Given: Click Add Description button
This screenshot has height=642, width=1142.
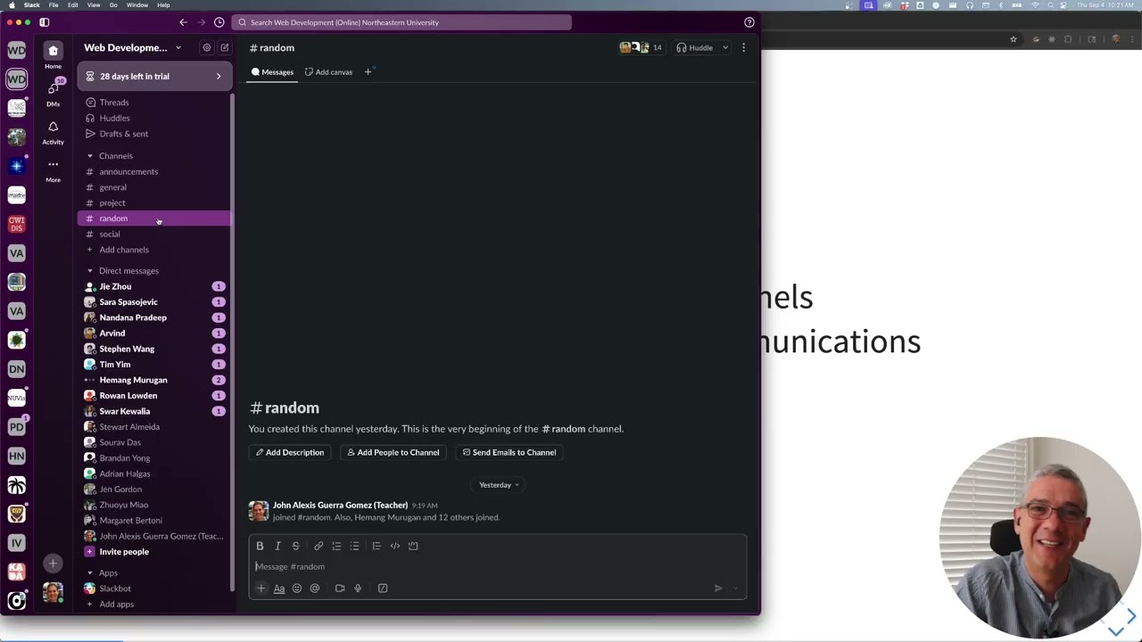Looking at the screenshot, I should pyautogui.click(x=290, y=452).
